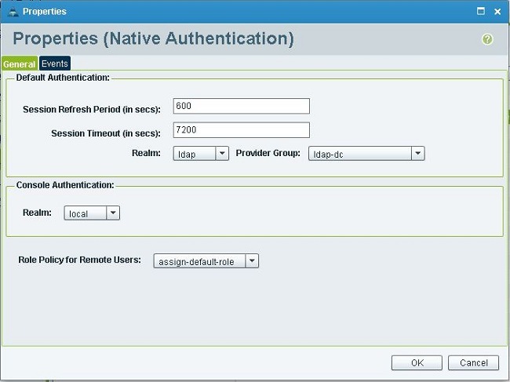Viewport: 510px width, 382px height.
Task: Focus the Session Refresh Period field
Action: click(241, 106)
